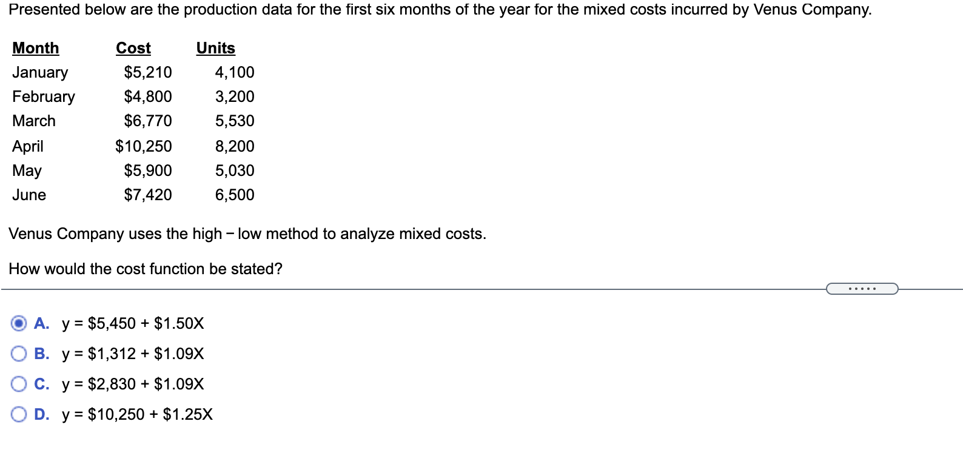Select answer choice A radio button
The height and width of the screenshot is (461, 963).
19,324
